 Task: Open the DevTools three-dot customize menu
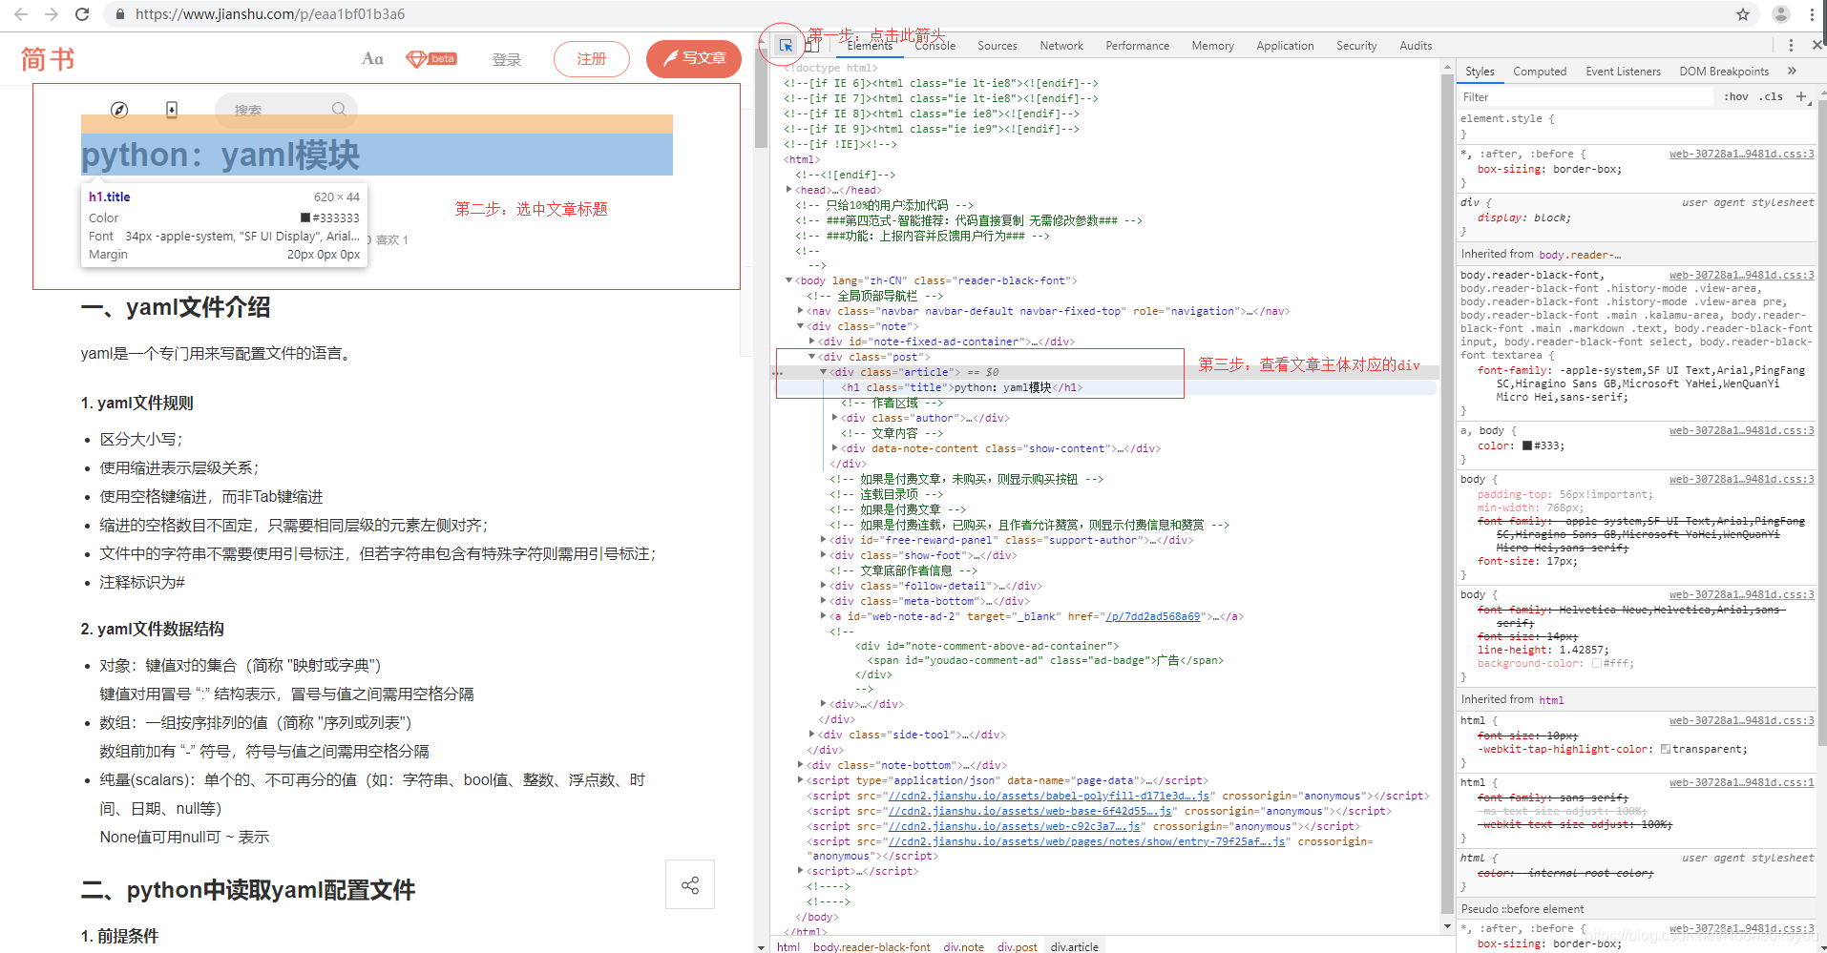1791,45
